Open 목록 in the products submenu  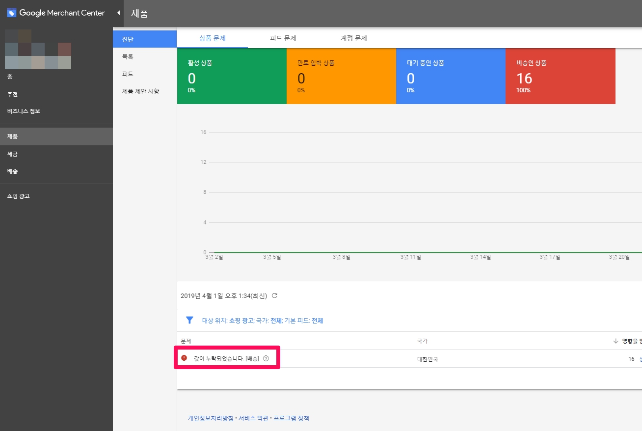point(128,56)
